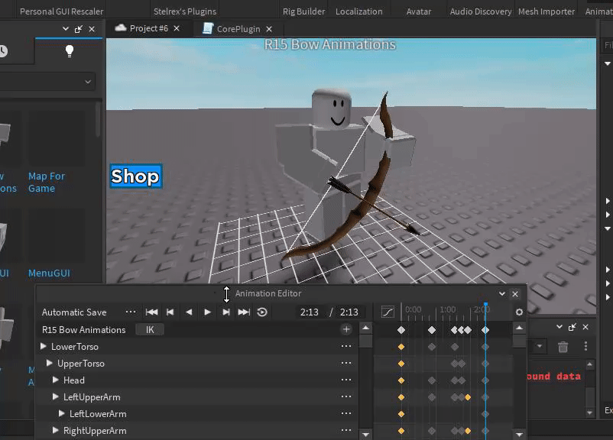The width and height of the screenshot is (613, 440).
Task: Open the Rig Builder plugin
Action: 303,11
